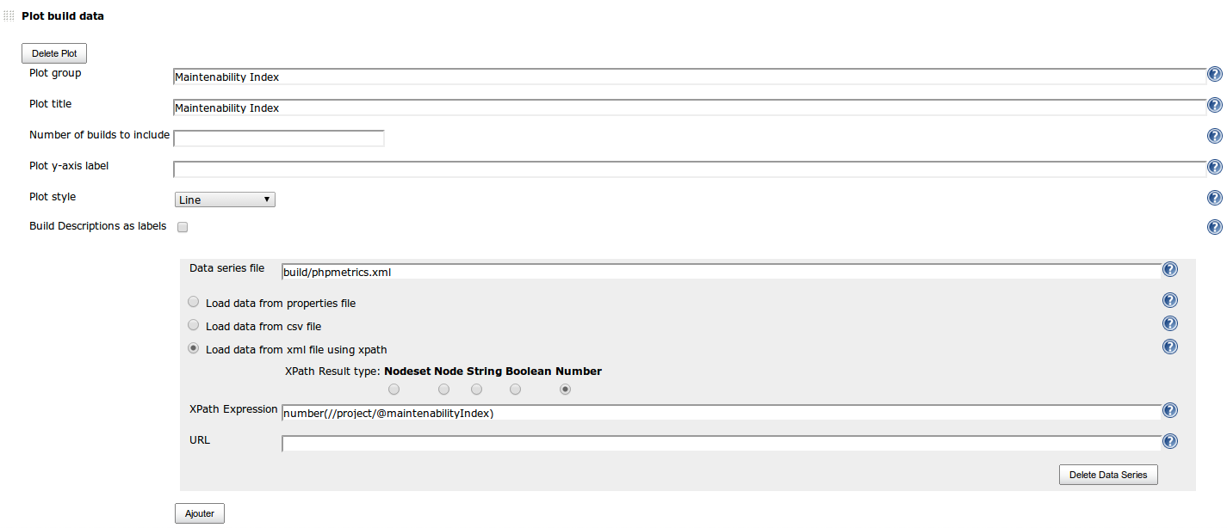Enable Build Descriptions as labels checkbox

coord(183,227)
